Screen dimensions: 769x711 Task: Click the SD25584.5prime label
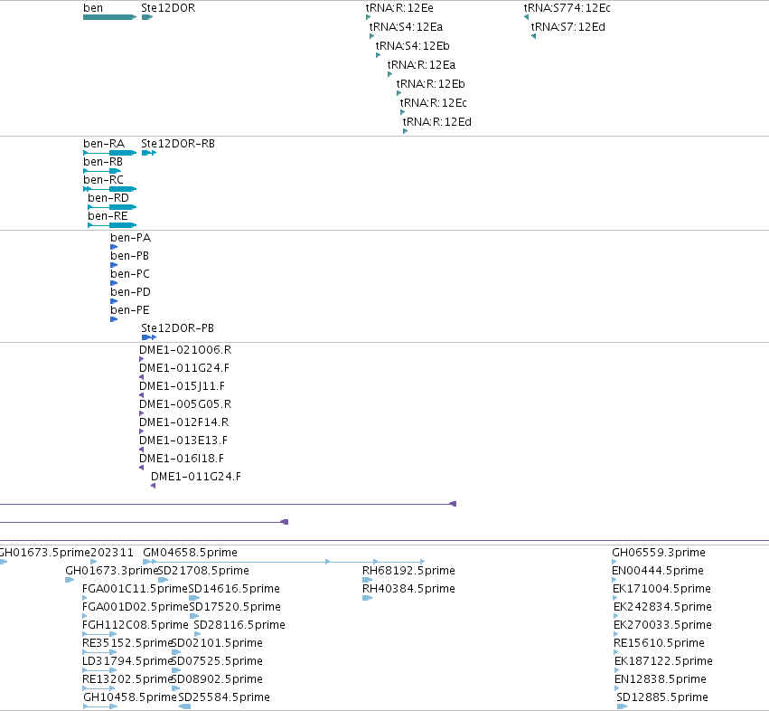click(x=224, y=697)
